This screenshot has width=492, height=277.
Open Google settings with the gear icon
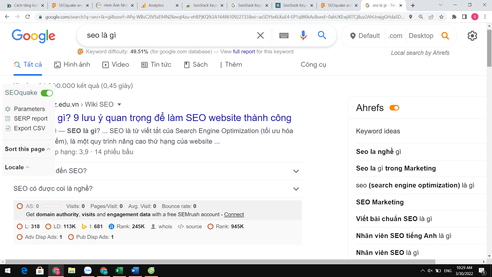point(472,36)
